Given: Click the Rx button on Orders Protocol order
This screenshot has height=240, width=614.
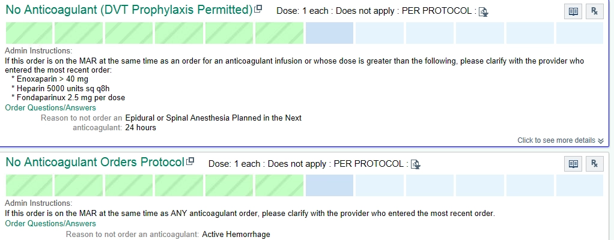Looking at the screenshot, I should click(x=594, y=164).
